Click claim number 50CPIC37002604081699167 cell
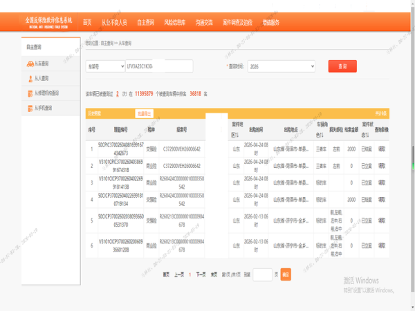Image resolution: width=415 pixels, height=311 pixels. (120, 149)
